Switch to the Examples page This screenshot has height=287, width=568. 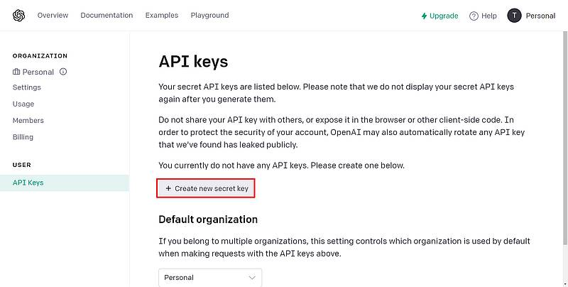[162, 16]
